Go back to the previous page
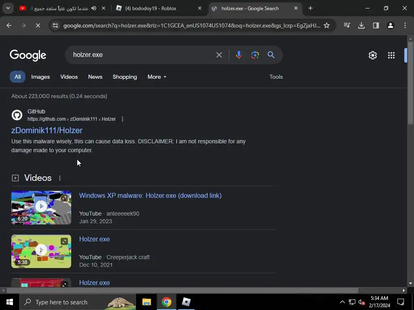 coord(9,25)
